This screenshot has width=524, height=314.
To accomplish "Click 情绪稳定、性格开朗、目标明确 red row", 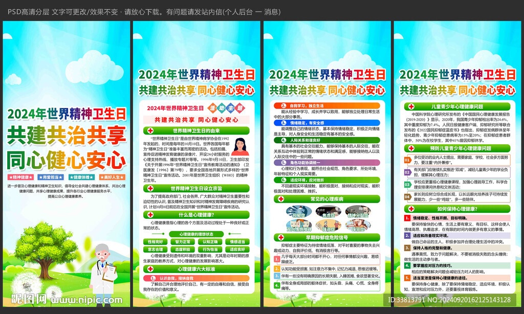I will click(x=457, y=218).
